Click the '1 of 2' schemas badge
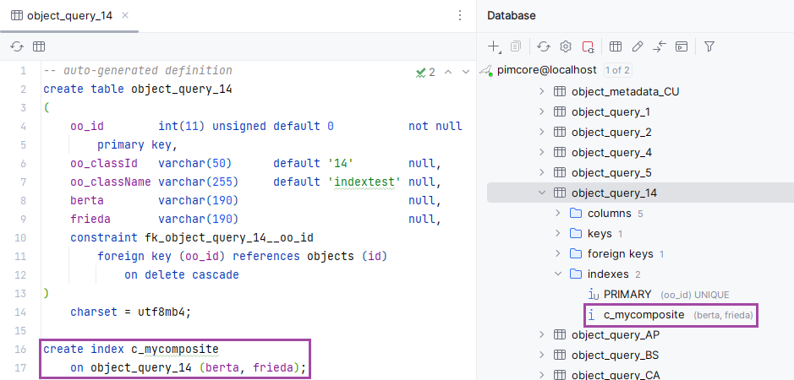 [617, 70]
